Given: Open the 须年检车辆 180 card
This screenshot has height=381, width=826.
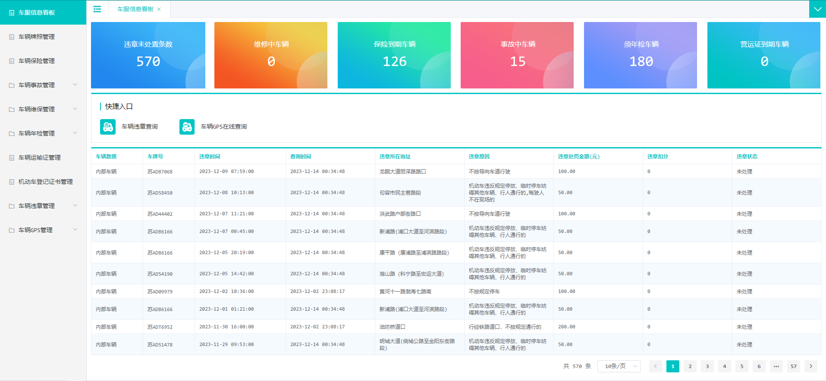Looking at the screenshot, I should click(641, 55).
